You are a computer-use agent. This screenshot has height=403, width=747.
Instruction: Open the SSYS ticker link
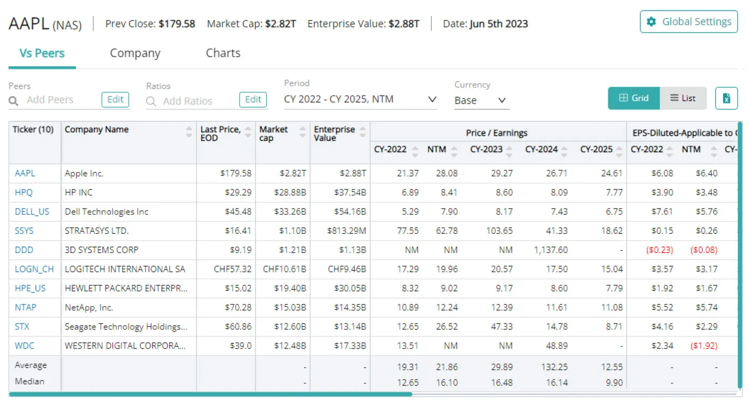[x=25, y=231]
